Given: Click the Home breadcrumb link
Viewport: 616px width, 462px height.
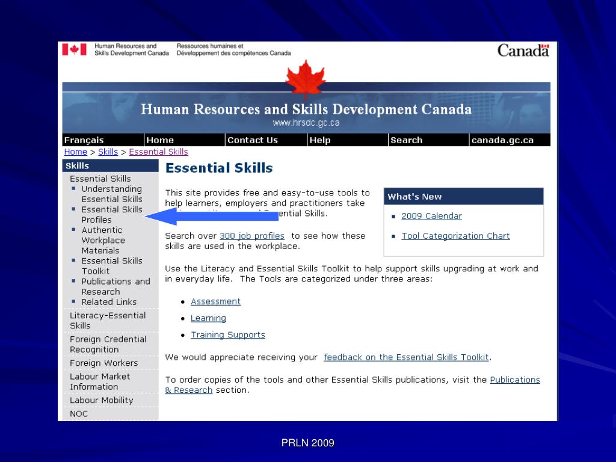Looking at the screenshot, I should point(75,152).
